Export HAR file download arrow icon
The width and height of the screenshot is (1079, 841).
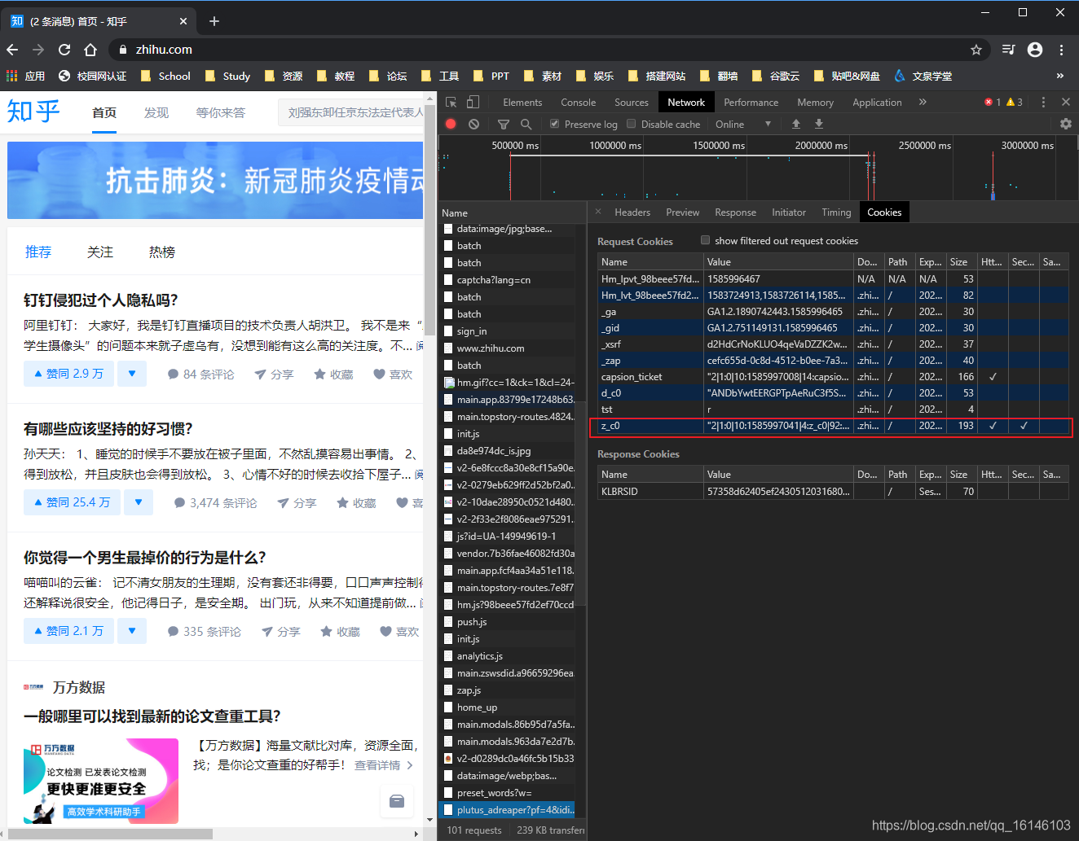819,124
